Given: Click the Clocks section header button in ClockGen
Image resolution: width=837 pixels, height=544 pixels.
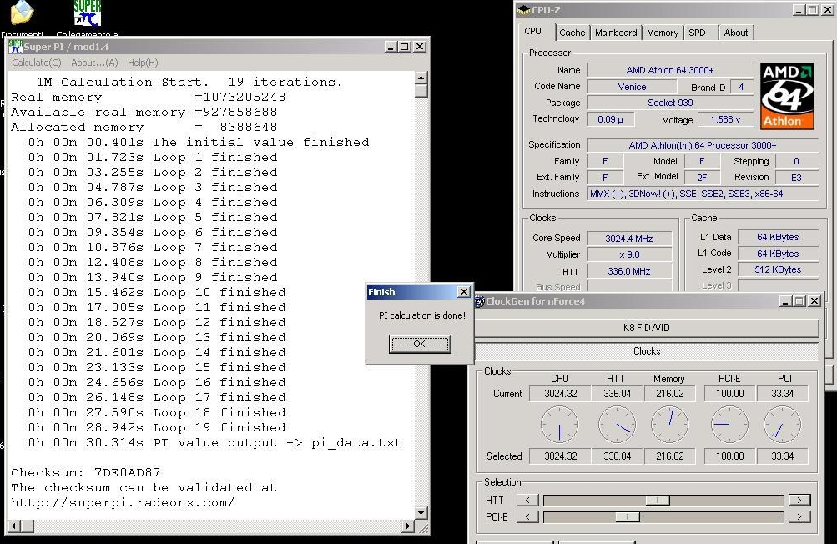Looking at the screenshot, I should point(646,351).
